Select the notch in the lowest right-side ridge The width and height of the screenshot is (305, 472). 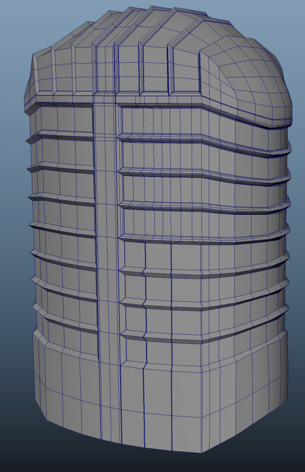[x=144, y=336]
